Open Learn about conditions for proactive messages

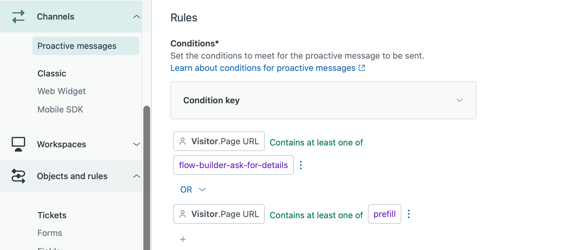click(263, 68)
